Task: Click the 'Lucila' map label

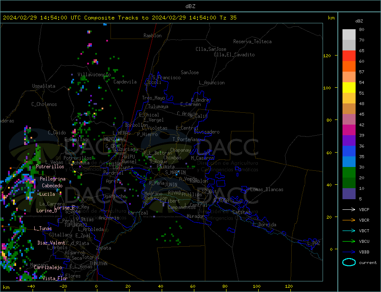Action: coord(47,194)
